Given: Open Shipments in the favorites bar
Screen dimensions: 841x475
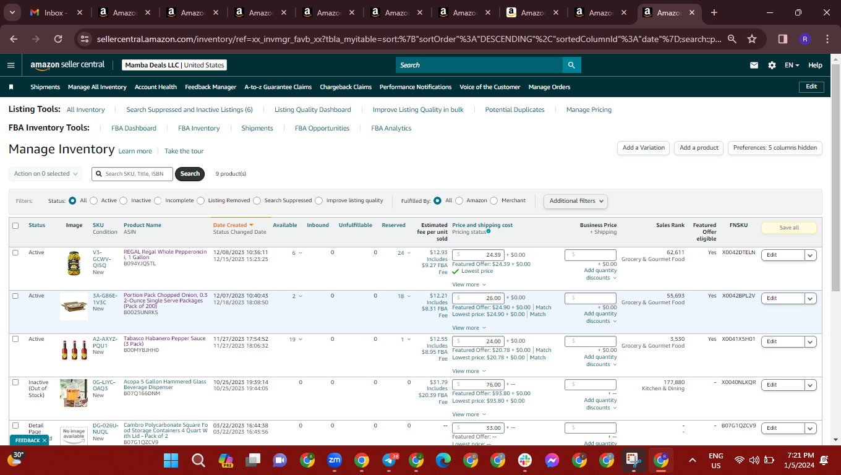Looking at the screenshot, I should tap(45, 87).
